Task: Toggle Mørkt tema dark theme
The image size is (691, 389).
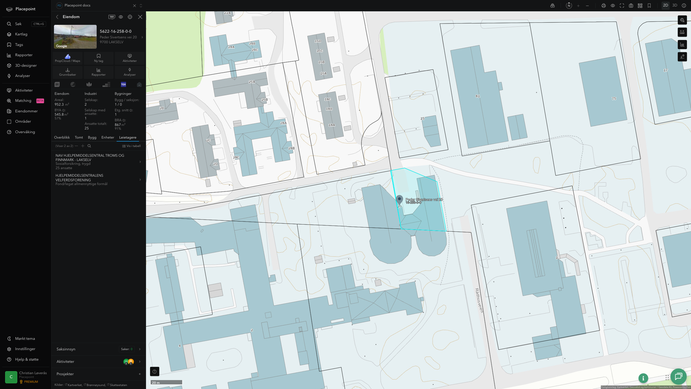Action: pyautogui.click(x=25, y=338)
